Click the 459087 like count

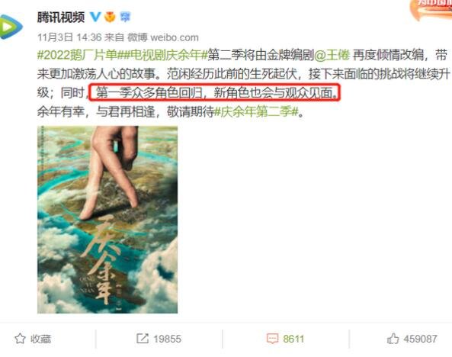420,339
